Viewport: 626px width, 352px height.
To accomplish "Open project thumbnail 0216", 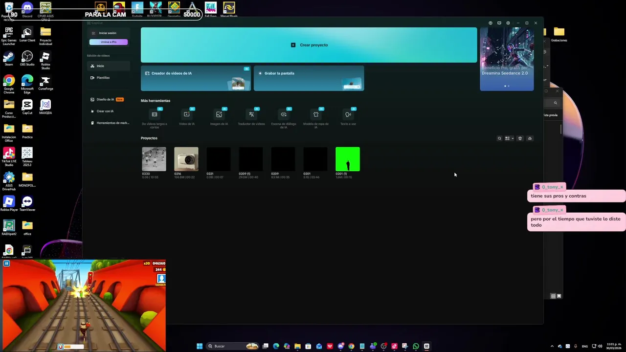I will coord(186,159).
